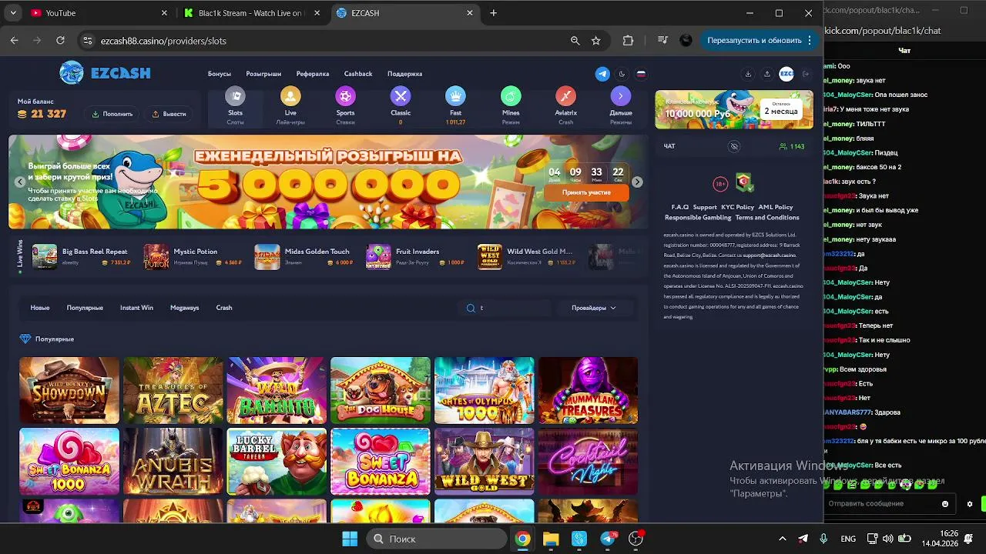Viewport: 986px width, 554px height.
Task: Open emoji picker in Kick chat
Action: click(945, 504)
